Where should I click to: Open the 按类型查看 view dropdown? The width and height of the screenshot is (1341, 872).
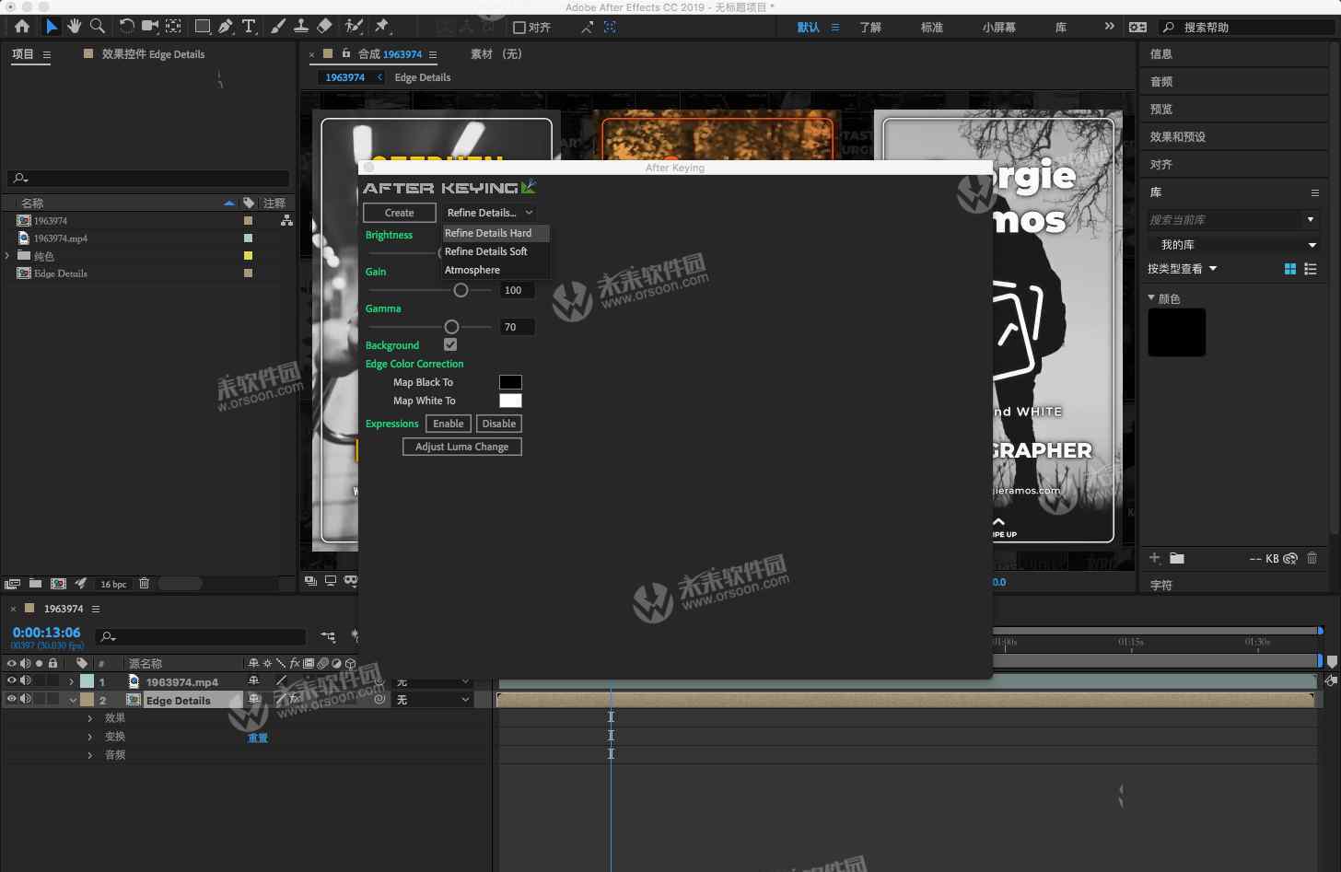coord(1183,269)
